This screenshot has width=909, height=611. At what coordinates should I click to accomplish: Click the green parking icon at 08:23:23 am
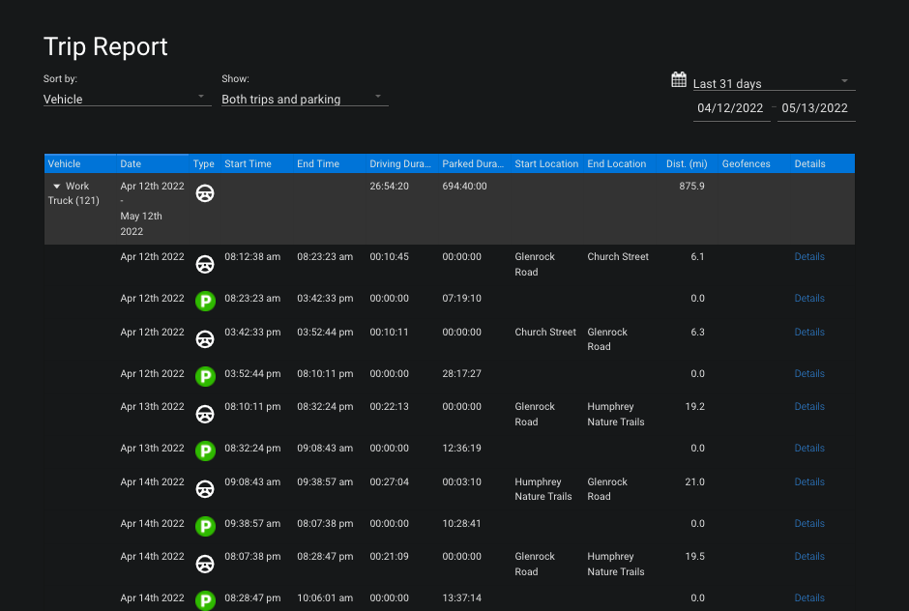click(x=205, y=301)
